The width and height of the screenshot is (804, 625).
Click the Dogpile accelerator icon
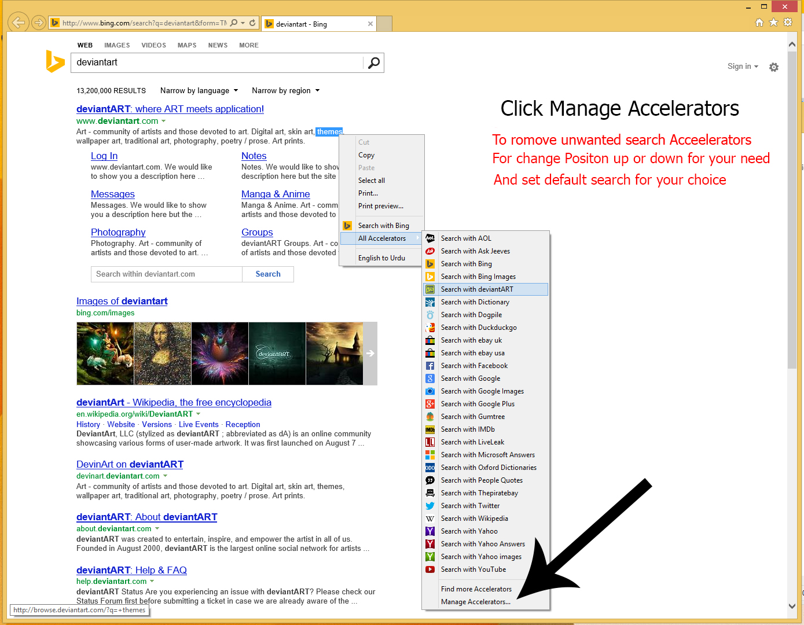pos(430,315)
